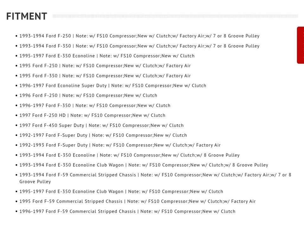Viewport: 304px width, 228px height.
Task: Click the 1996-1997 Ford F-350 fitment line
Action: click(x=95, y=105)
